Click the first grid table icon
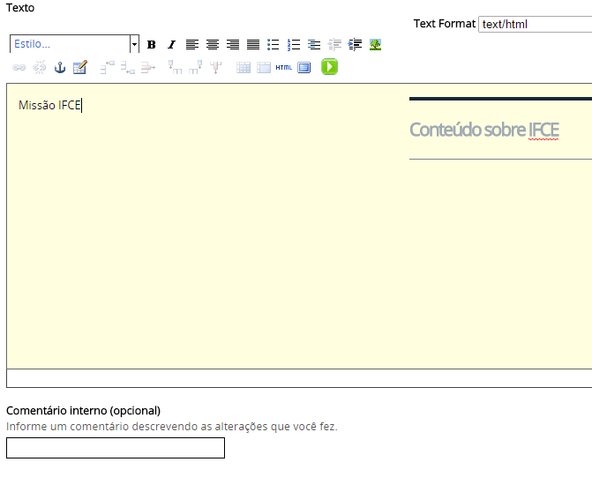The height and width of the screenshot is (477, 592). coord(244,68)
